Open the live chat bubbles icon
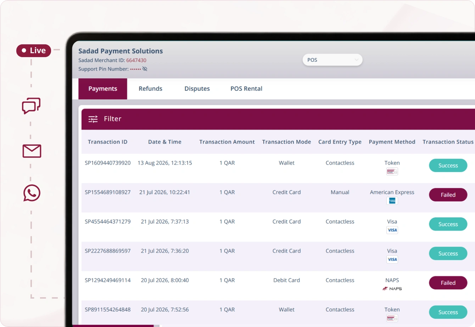 point(31,106)
